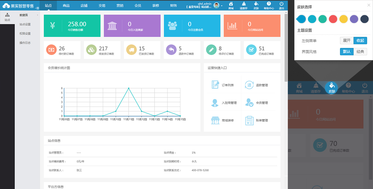The width and height of the screenshot is (373, 189).
Task: Close the 皮肤选择 panel
Action: click(369, 5)
